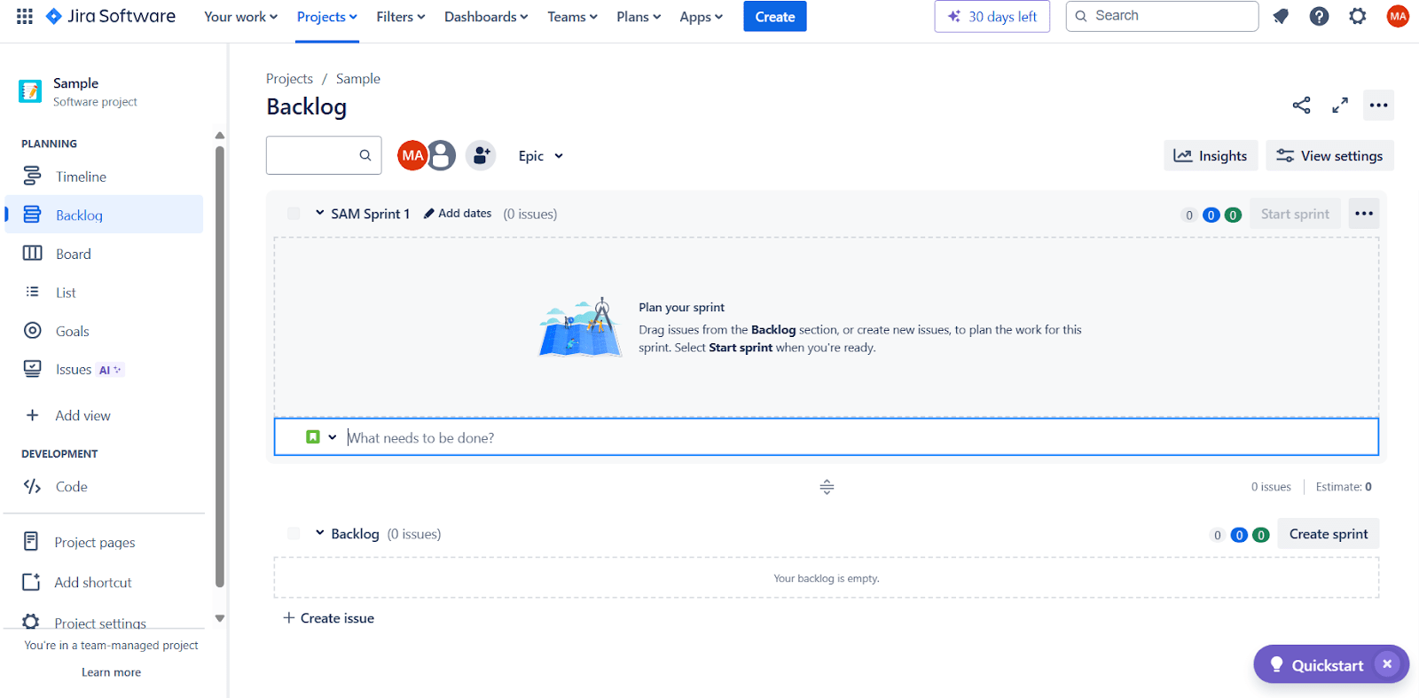This screenshot has height=698, width=1419.
Task: Open the app switcher grid icon
Action: pos(25,16)
